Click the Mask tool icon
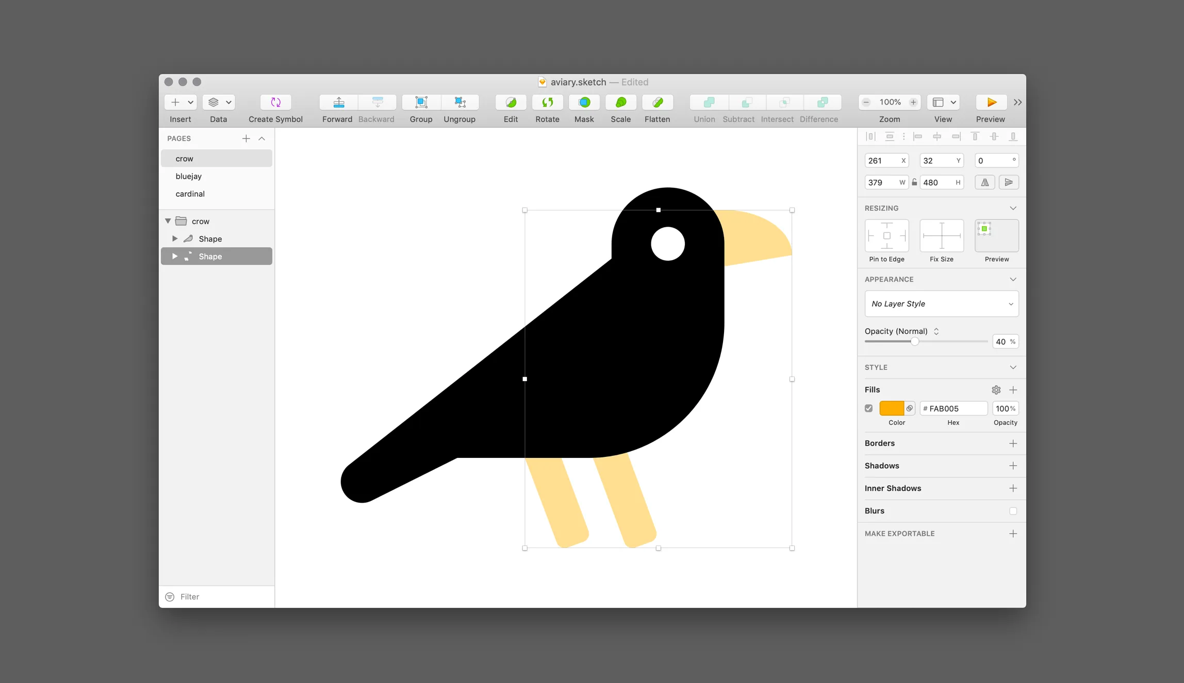Viewport: 1184px width, 683px height. click(x=584, y=102)
